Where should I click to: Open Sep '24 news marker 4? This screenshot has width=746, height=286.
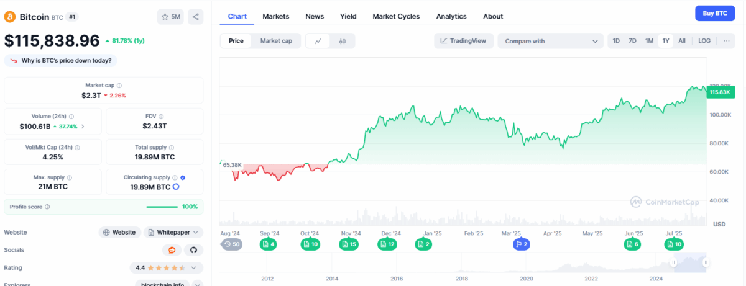point(269,244)
